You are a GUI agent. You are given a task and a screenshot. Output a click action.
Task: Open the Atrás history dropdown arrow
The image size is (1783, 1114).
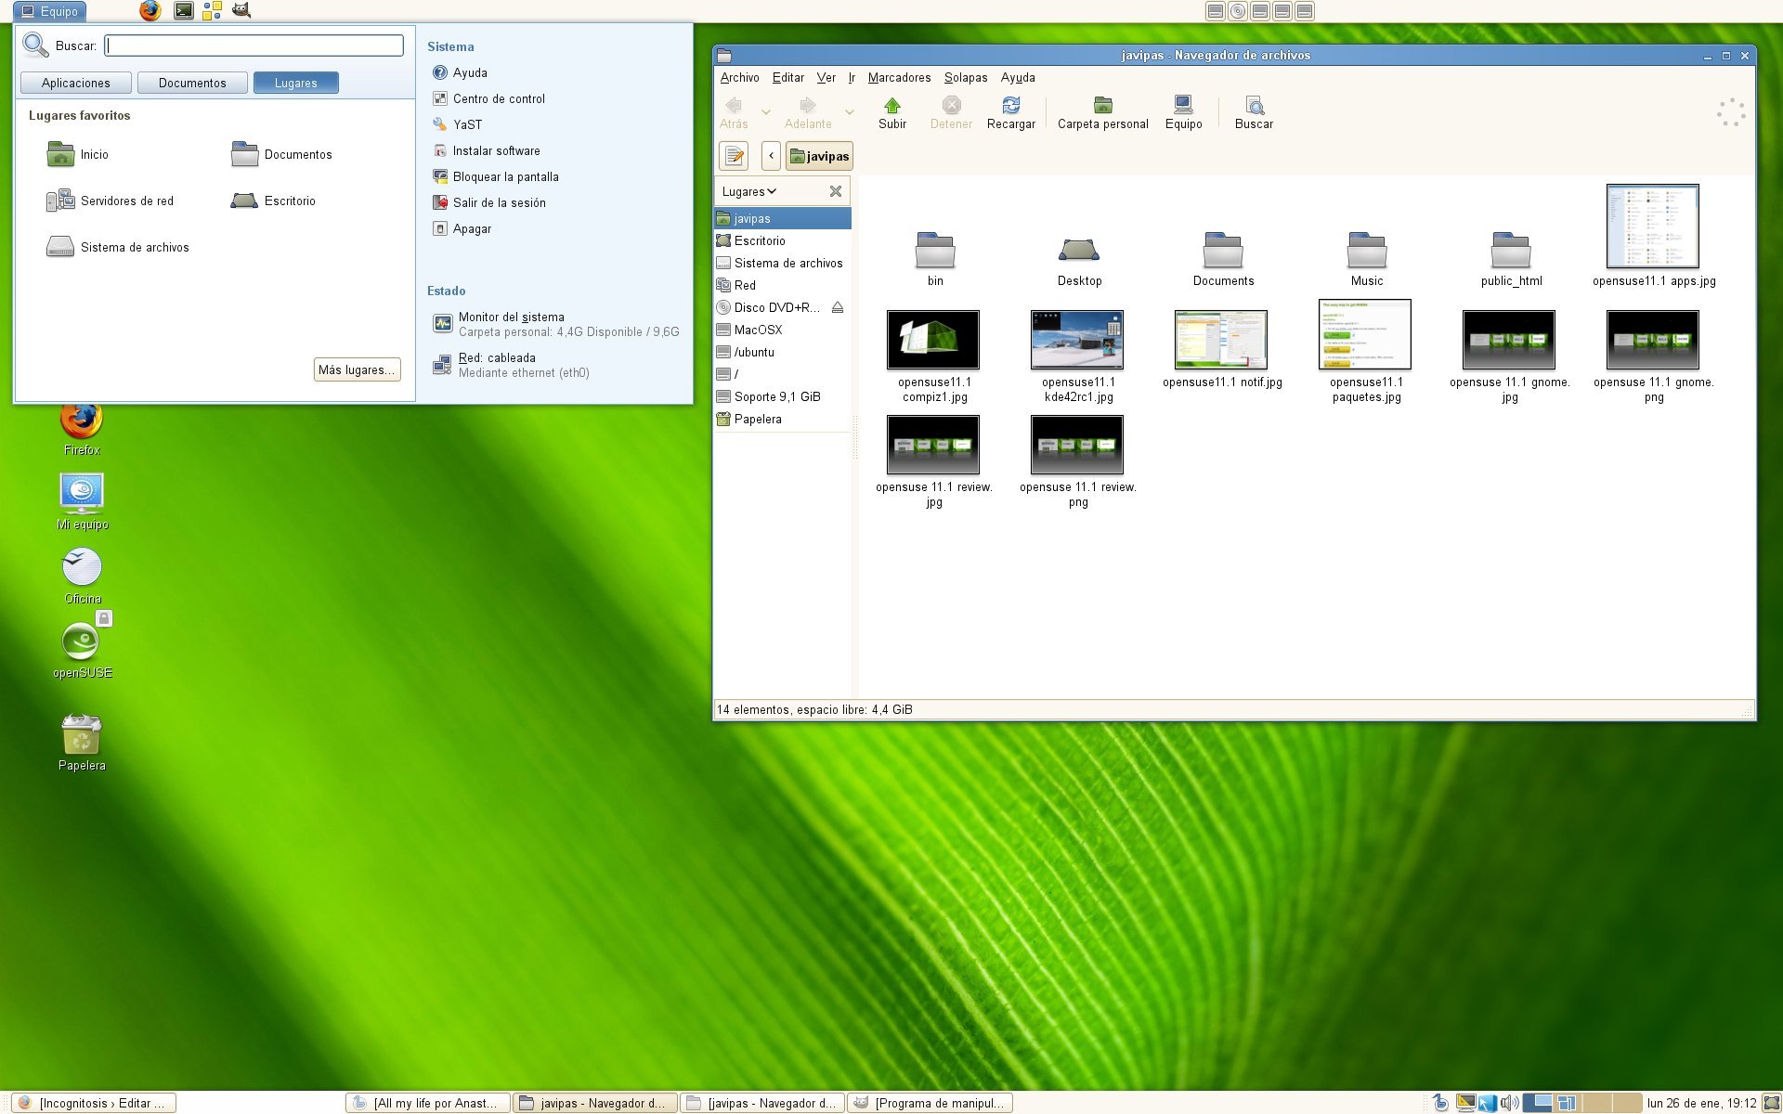766,112
